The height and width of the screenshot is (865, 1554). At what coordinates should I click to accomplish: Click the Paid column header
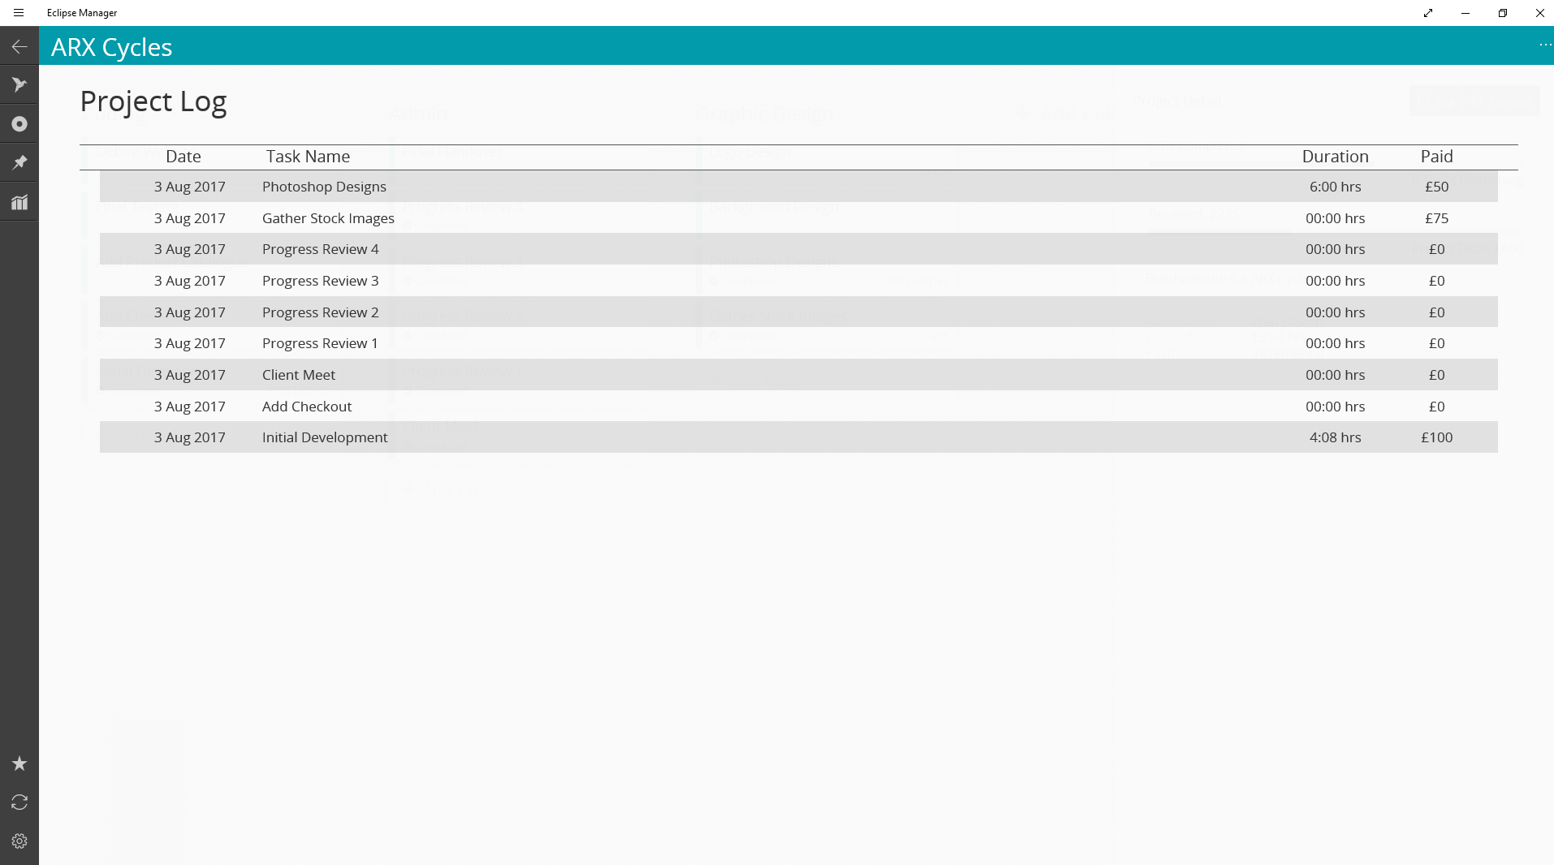(x=1436, y=157)
